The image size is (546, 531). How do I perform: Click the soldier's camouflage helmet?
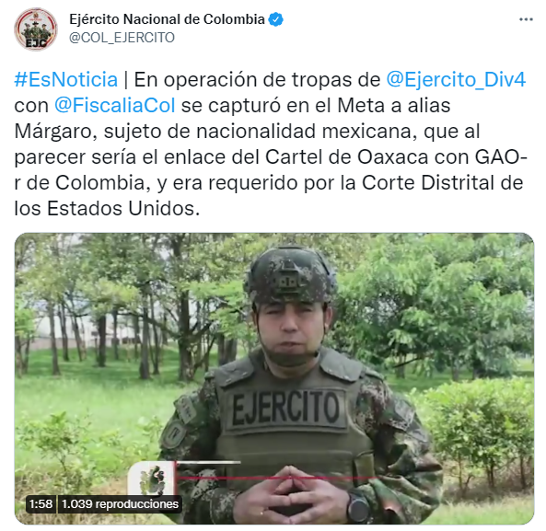(290, 274)
